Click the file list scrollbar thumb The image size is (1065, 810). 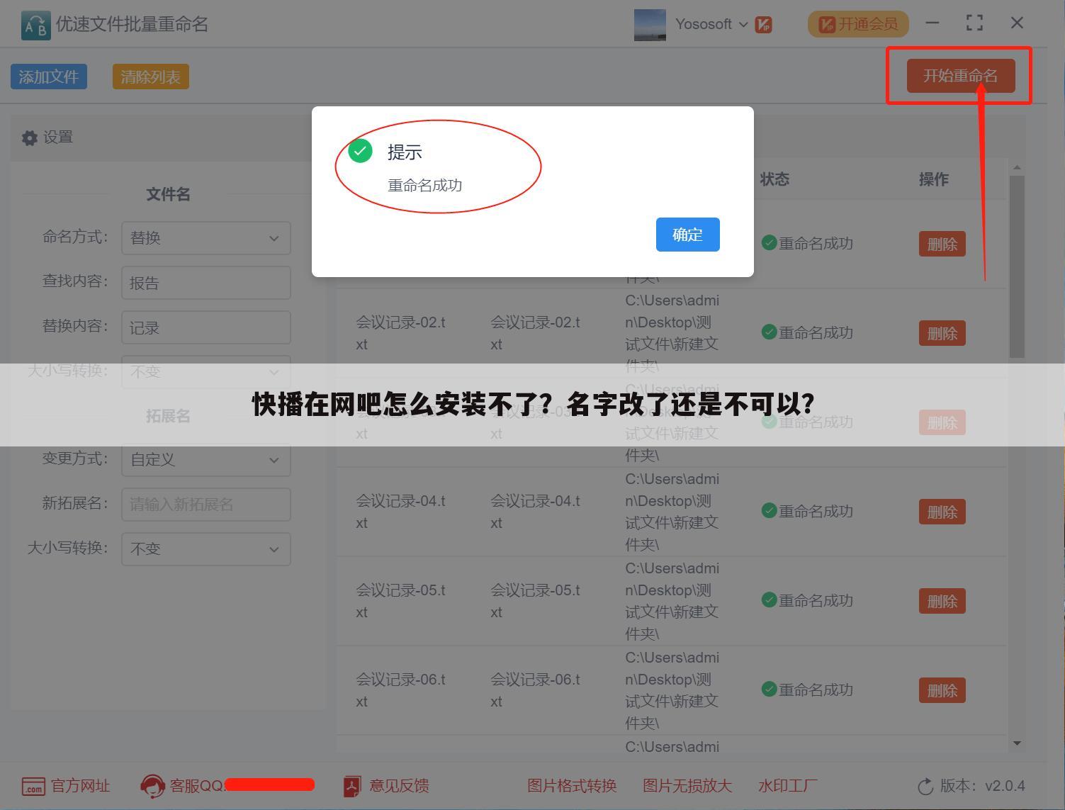pyautogui.click(x=1017, y=266)
